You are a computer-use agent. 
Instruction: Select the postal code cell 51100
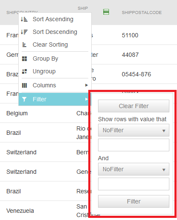[x=130, y=35]
